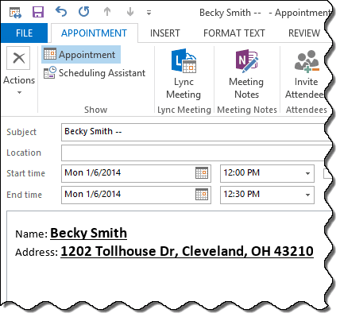Image resolution: width=340 pixels, height=317 pixels.
Task: Open the End time 12:30 PM dropdown
Action: click(307, 195)
